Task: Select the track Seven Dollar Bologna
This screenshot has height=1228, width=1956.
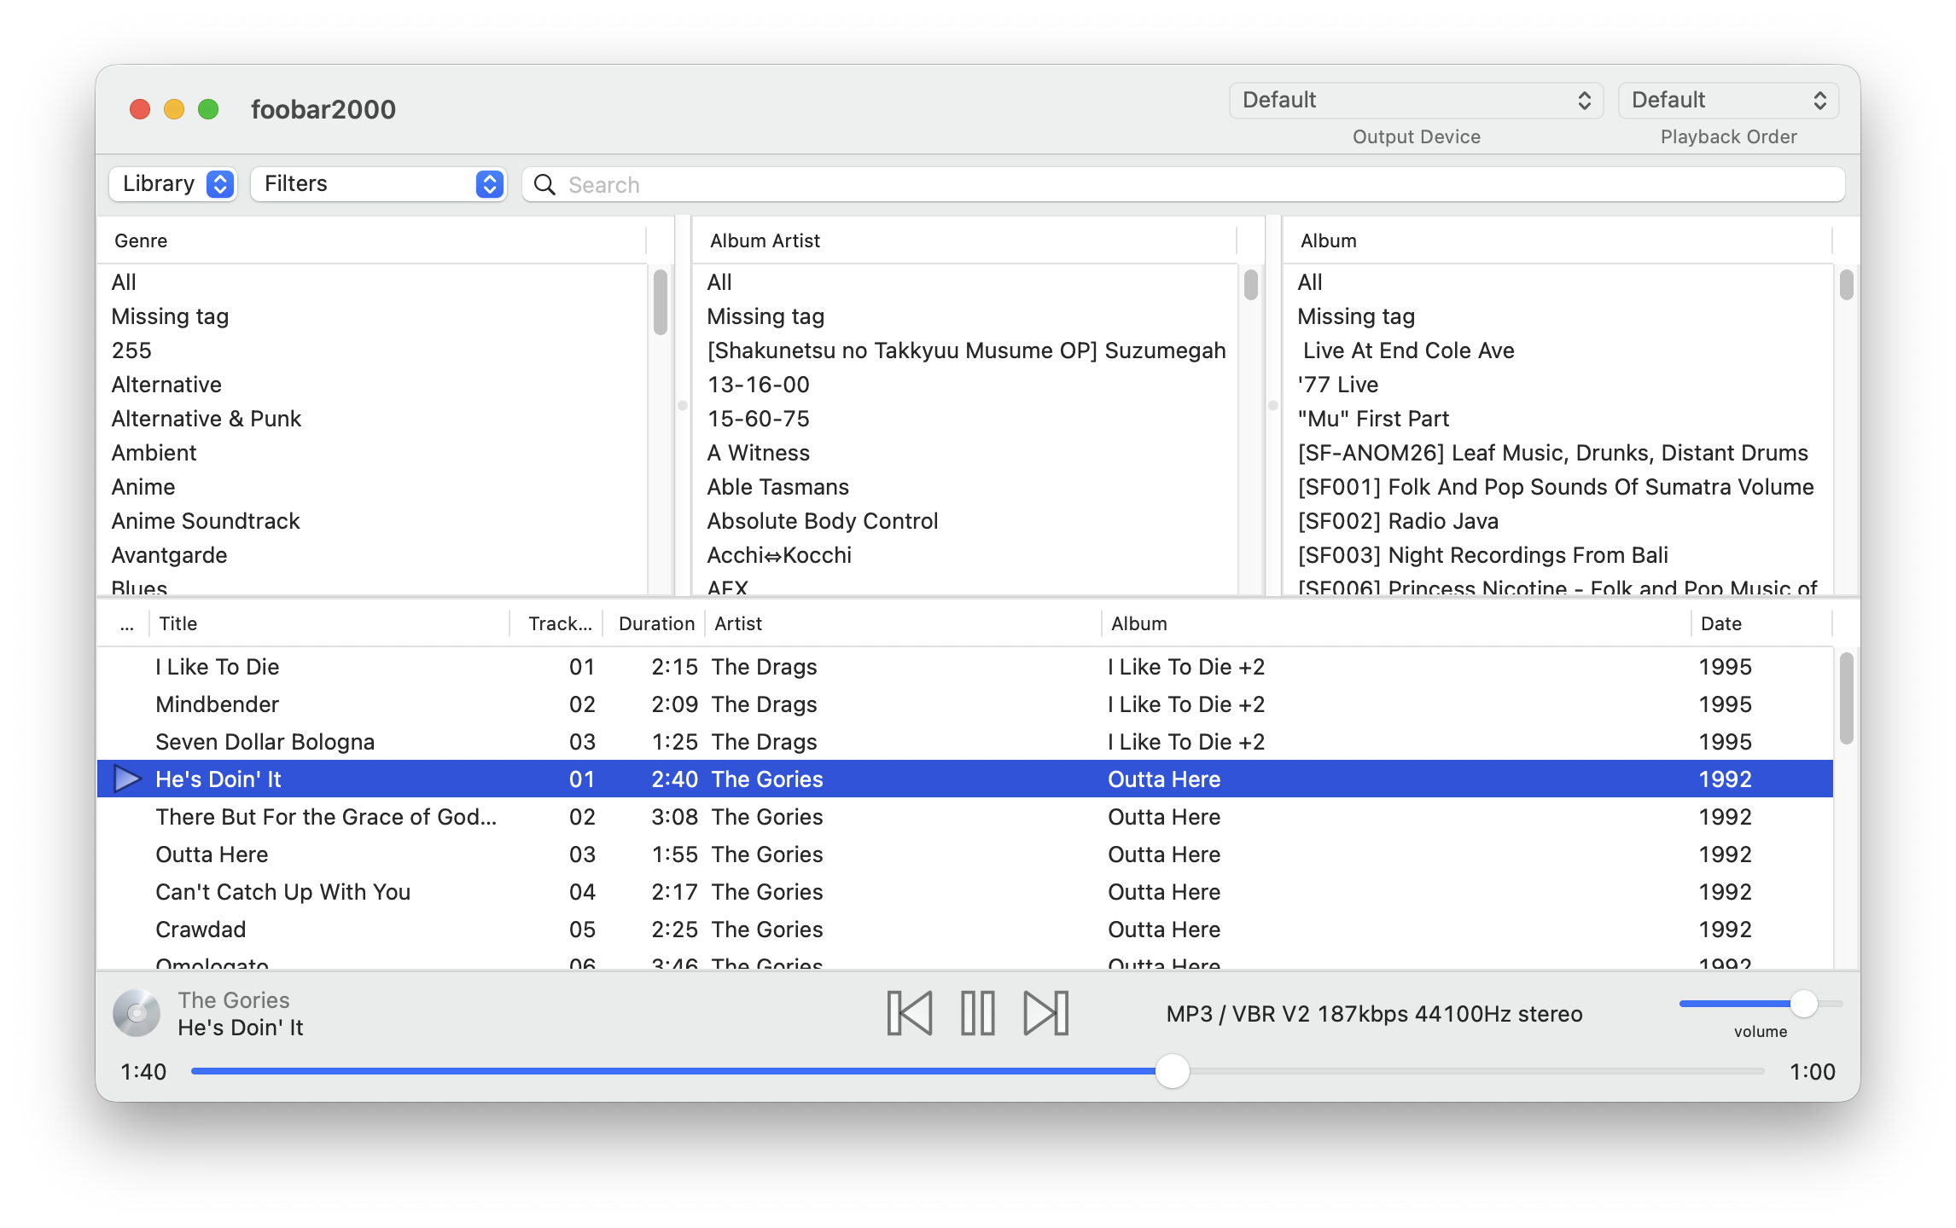Action: pos(965,742)
